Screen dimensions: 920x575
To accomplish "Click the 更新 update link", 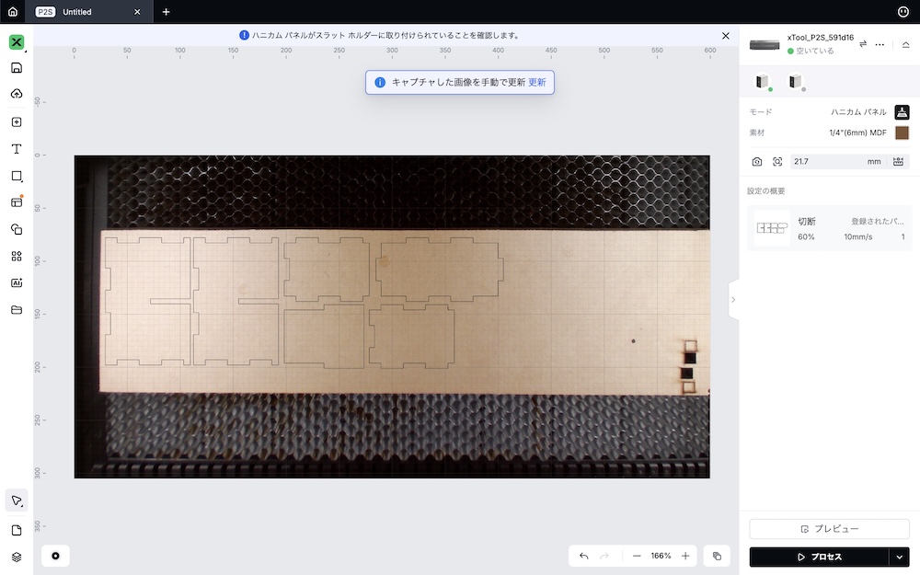I will pyautogui.click(x=537, y=82).
